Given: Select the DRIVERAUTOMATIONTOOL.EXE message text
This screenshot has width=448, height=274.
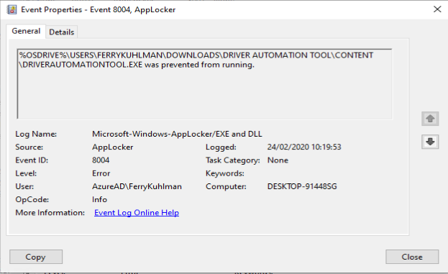Looking at the screenshot, I should pyautogui.click(x=137, y=65).
